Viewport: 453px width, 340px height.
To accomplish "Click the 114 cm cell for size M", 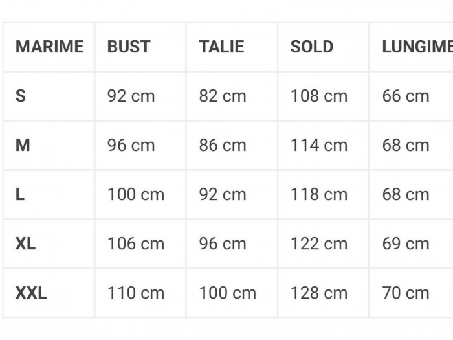I will tap(319, 145).
